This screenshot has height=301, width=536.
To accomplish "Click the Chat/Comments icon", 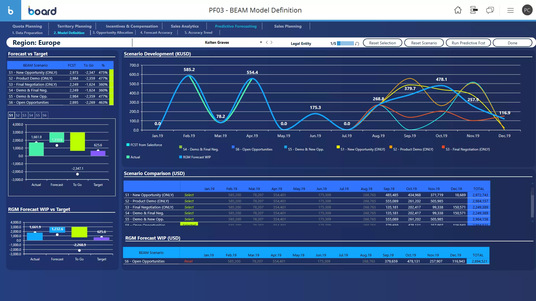I will point(490,10).
